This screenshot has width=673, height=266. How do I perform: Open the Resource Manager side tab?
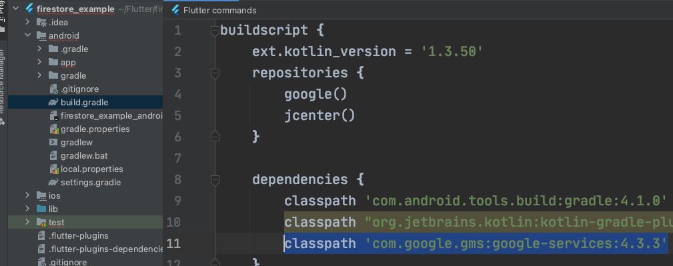(2, 86)
